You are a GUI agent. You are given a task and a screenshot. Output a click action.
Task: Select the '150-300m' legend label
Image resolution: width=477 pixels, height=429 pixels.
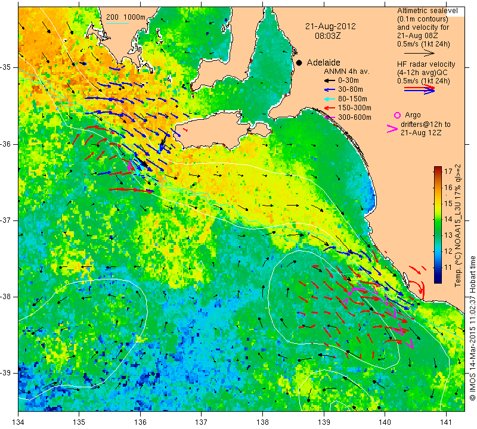click(355, 108)
